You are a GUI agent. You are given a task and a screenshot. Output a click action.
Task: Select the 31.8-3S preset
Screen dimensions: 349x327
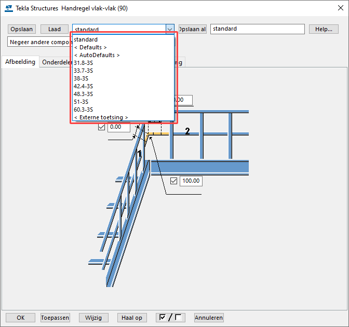123,63
